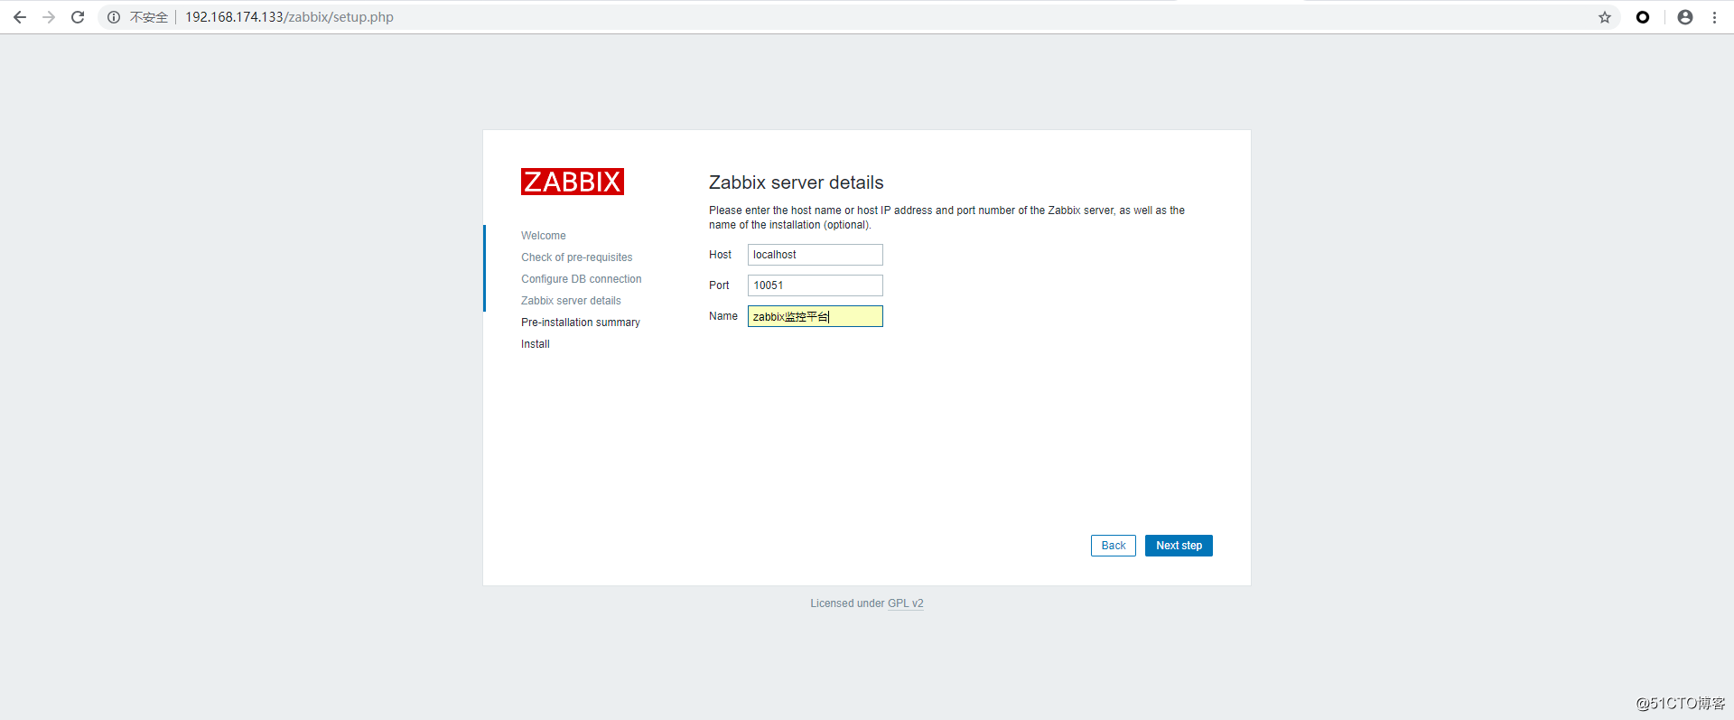Click the 不安全 security label
This screenshot has height=720, width=1734.
pyautogui.click(x=149, y=17)
